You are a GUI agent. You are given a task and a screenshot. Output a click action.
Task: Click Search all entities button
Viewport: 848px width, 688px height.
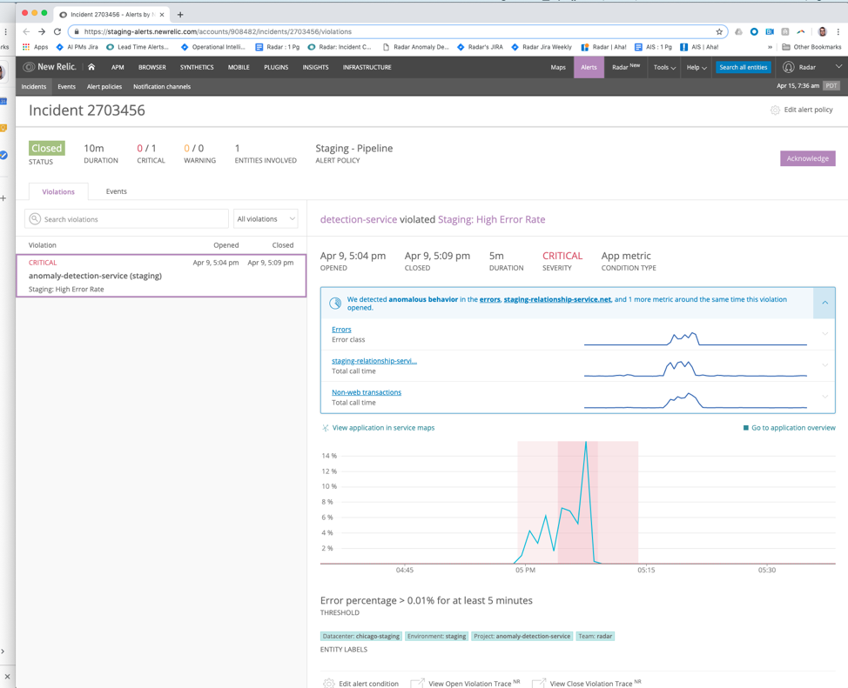click(x=743, y=68)
